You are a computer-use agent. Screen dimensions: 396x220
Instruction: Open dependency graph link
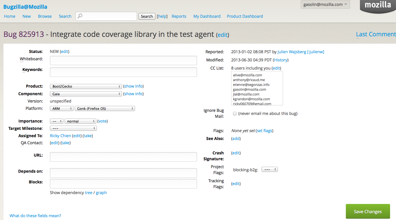101,193
